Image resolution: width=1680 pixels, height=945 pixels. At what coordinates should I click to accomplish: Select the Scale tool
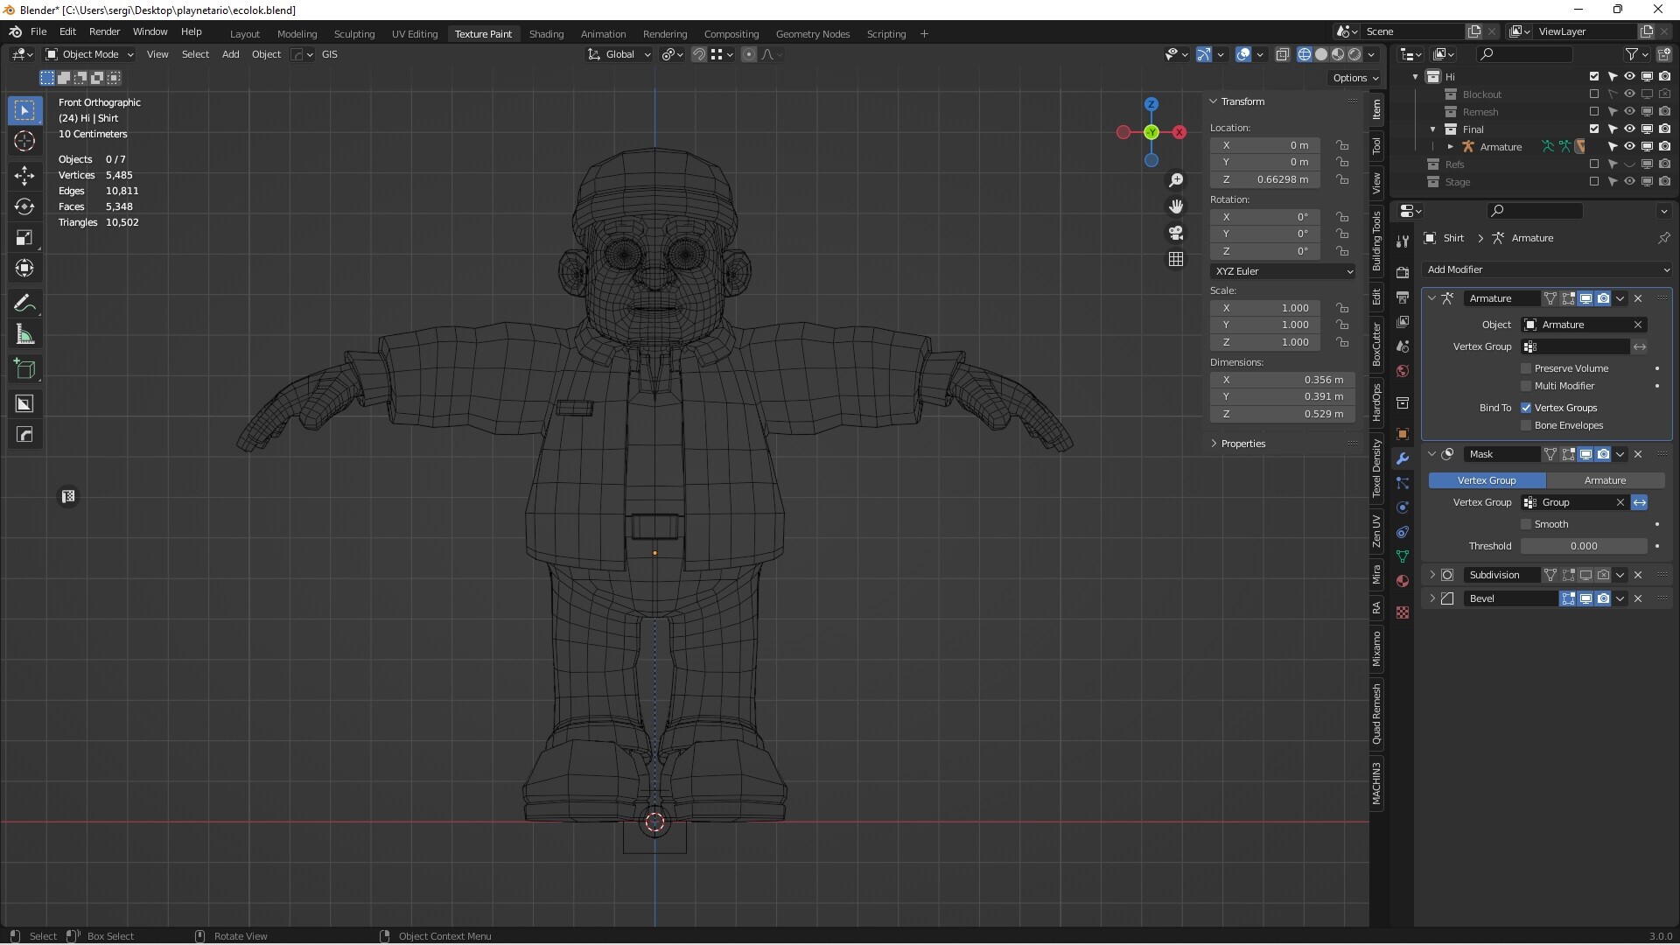pyautogui.click(x=24, y=238)
